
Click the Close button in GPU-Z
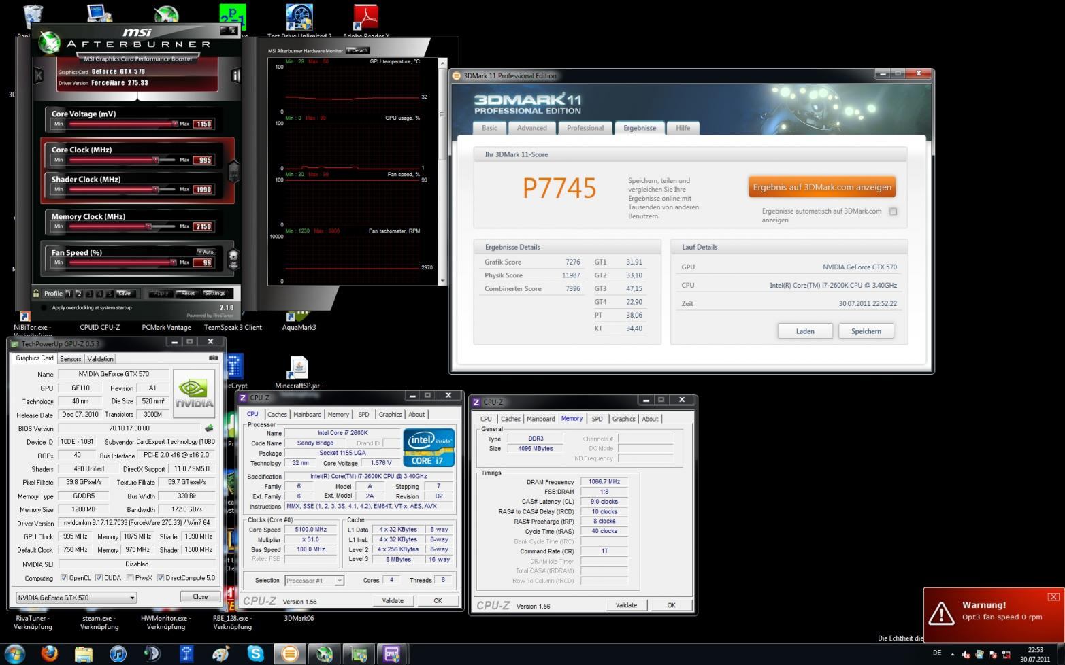pos(200,596)
